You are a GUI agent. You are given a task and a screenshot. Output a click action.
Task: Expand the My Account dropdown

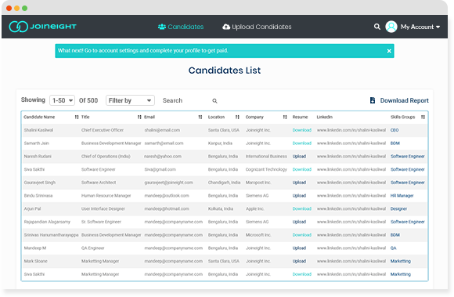[420, 27]
